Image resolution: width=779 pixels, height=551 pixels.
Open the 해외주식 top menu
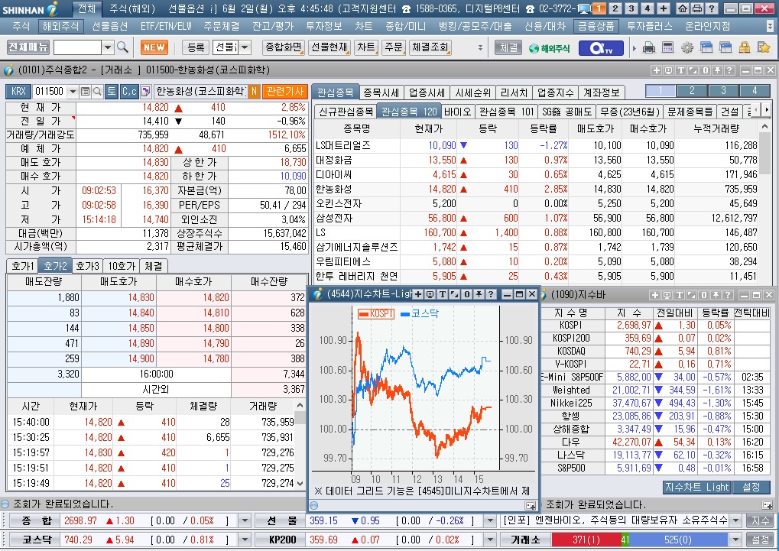[60, 26]
